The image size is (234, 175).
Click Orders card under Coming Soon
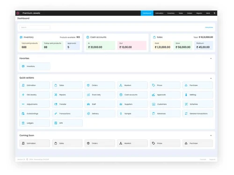100,143
